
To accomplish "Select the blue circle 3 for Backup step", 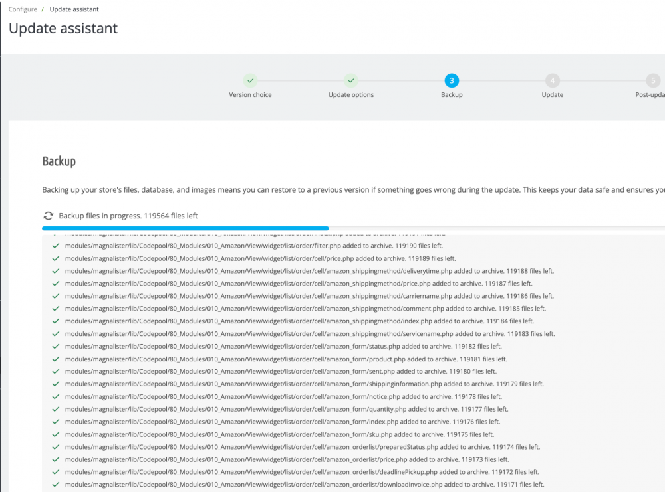I will [452, 80].
